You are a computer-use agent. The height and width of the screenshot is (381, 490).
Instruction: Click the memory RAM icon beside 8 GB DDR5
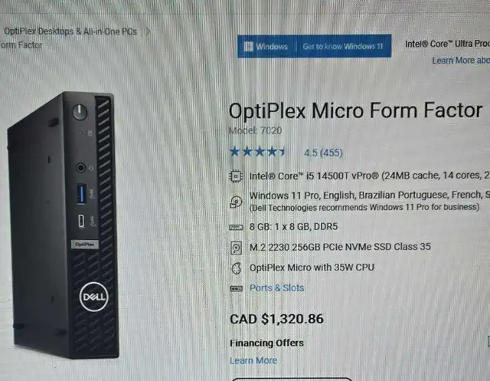[x=236, y=227]
